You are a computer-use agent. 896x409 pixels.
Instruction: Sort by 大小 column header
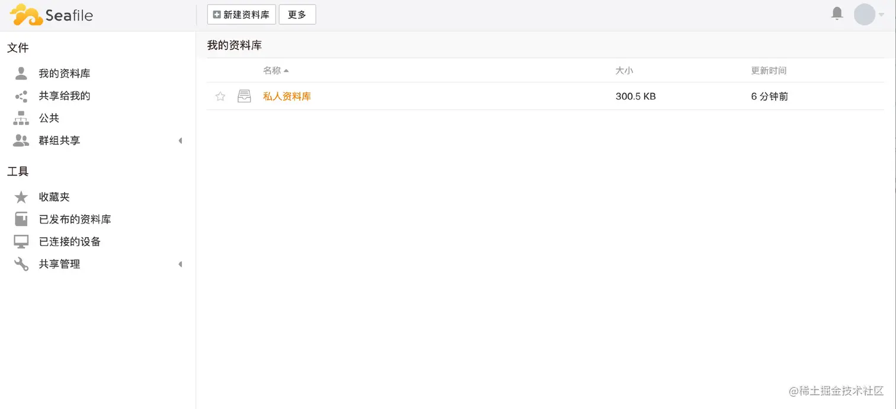(x=624, y=71)
